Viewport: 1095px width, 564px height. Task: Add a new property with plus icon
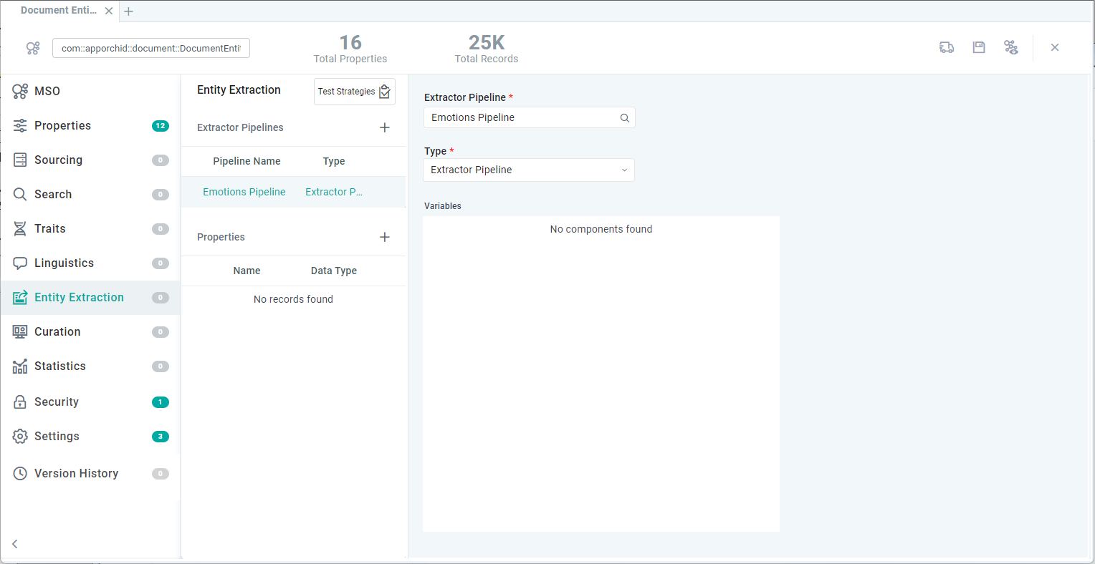(385, 237)
